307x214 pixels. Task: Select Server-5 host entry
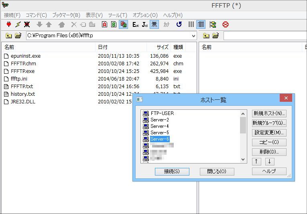pyautogui.click(x=160, y=133)
